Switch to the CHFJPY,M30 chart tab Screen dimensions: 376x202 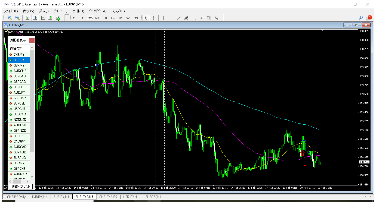108,197
